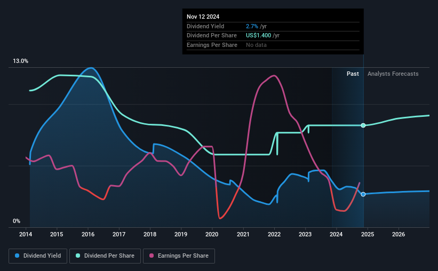The width and height of the screenshot is (438, 271).
Task: Select the Dividend Yield marker at Nov 2024
Action: [363, 194]
